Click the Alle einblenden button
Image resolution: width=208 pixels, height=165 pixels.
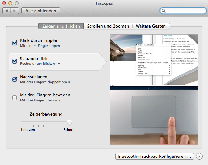tap(41, 11)
